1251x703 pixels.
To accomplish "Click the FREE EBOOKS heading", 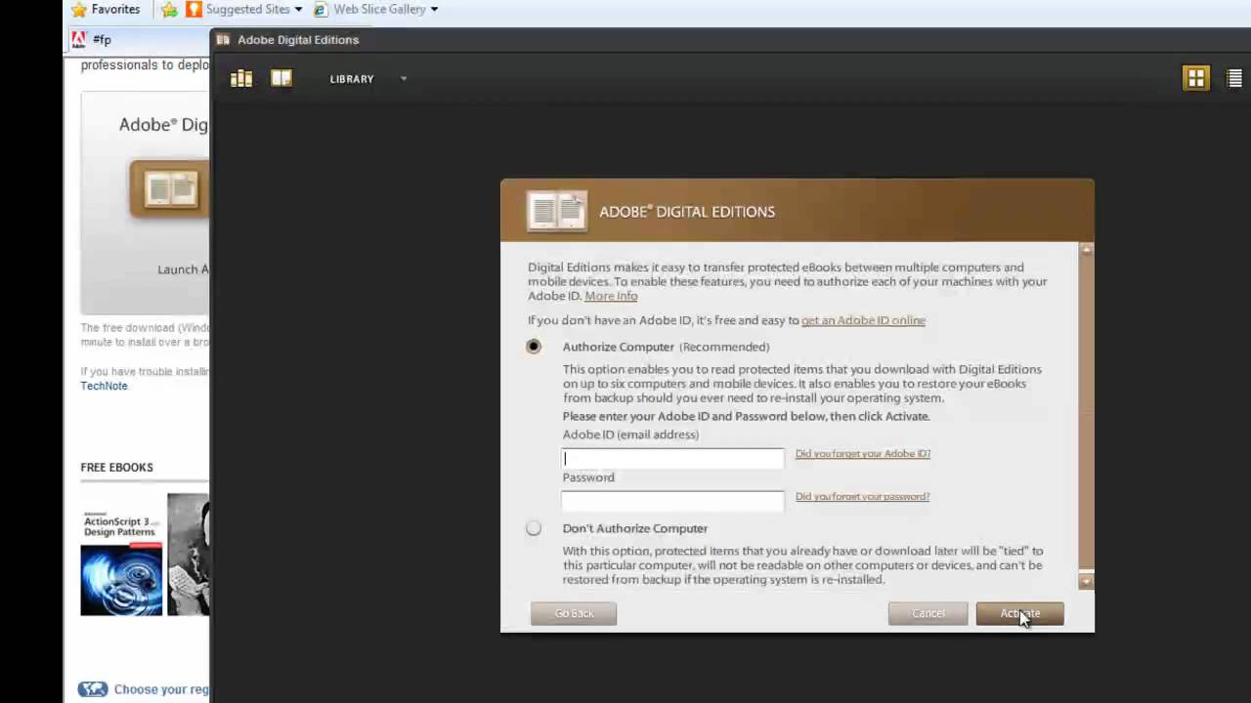I will click(x=116, y=468).
